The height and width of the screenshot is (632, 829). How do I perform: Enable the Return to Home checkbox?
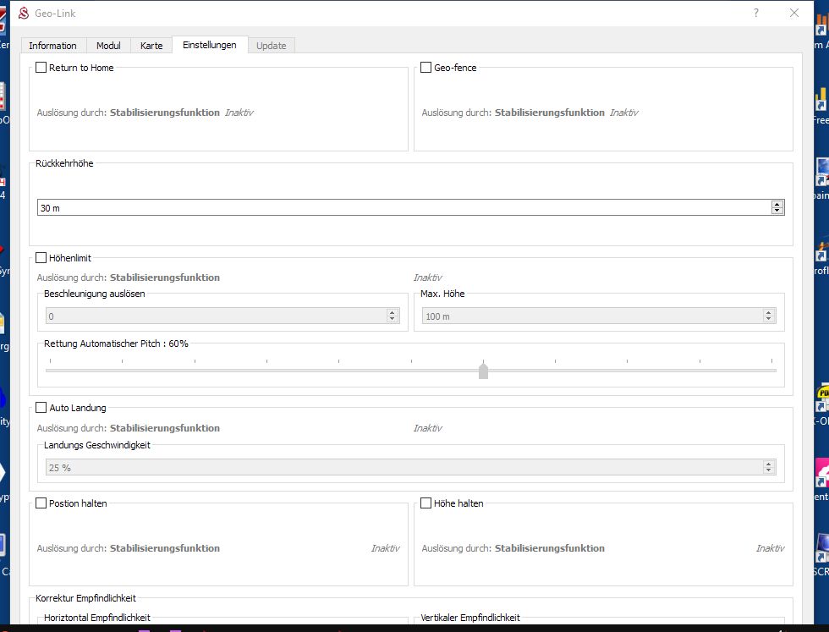click(41, 68)
